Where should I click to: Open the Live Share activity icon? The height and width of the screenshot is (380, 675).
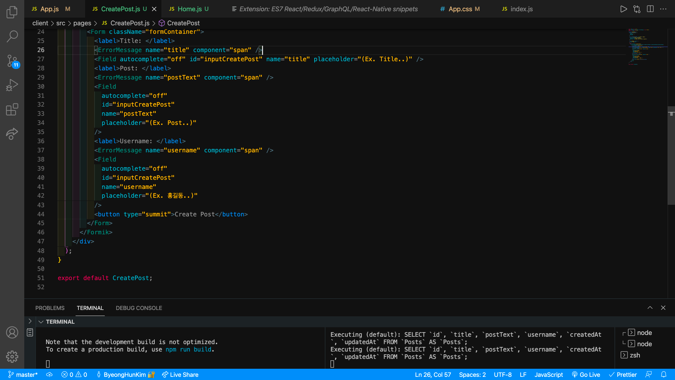pyautogui.click(x=12, y=134)
